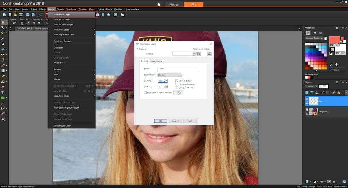Switch to the Blend Ranges tab
This screenshot has height=188, width=348.
pyautogui.click(x=157, y=61)
